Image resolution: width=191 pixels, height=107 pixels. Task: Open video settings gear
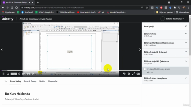pyautogui.click(x=129, y=74)
